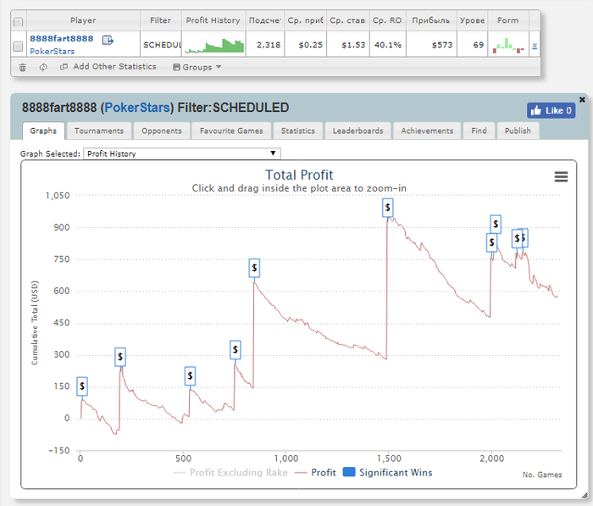593x506 pixels.
Task: Open the Achievements tab
Action: [x=427, y=131]
